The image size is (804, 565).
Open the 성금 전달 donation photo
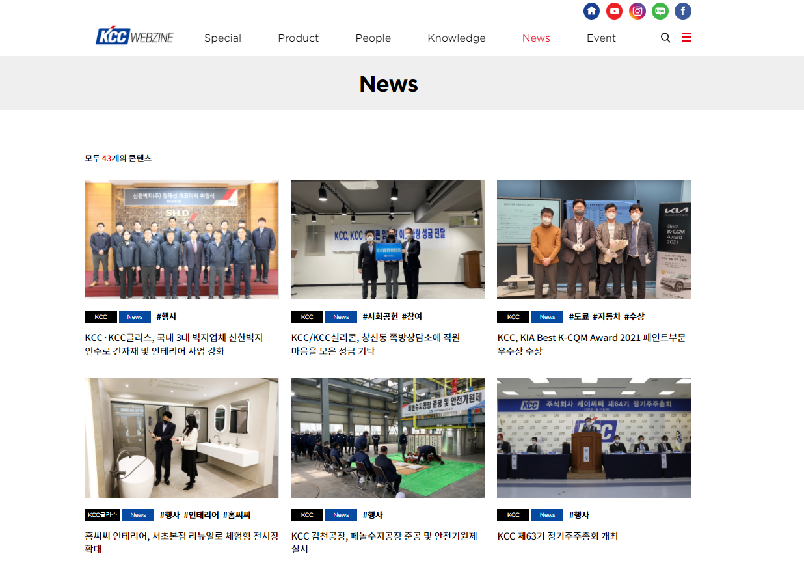point(388,240)
